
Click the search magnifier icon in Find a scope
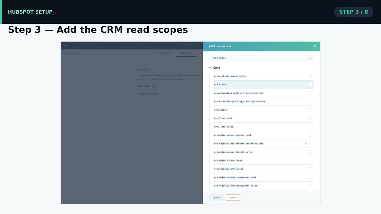click(310, 58)
